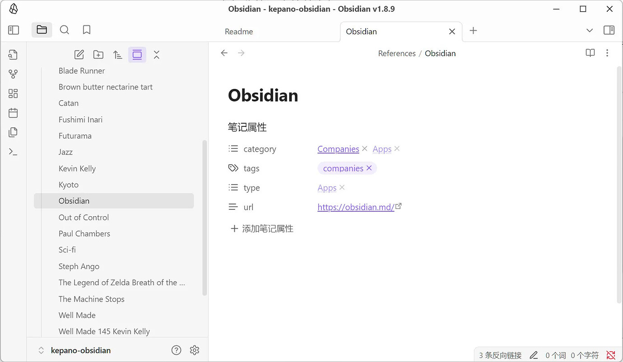Change the file sort order
Image resolution: width=623 pixels, height=362 pixels.
coord(117,54)
